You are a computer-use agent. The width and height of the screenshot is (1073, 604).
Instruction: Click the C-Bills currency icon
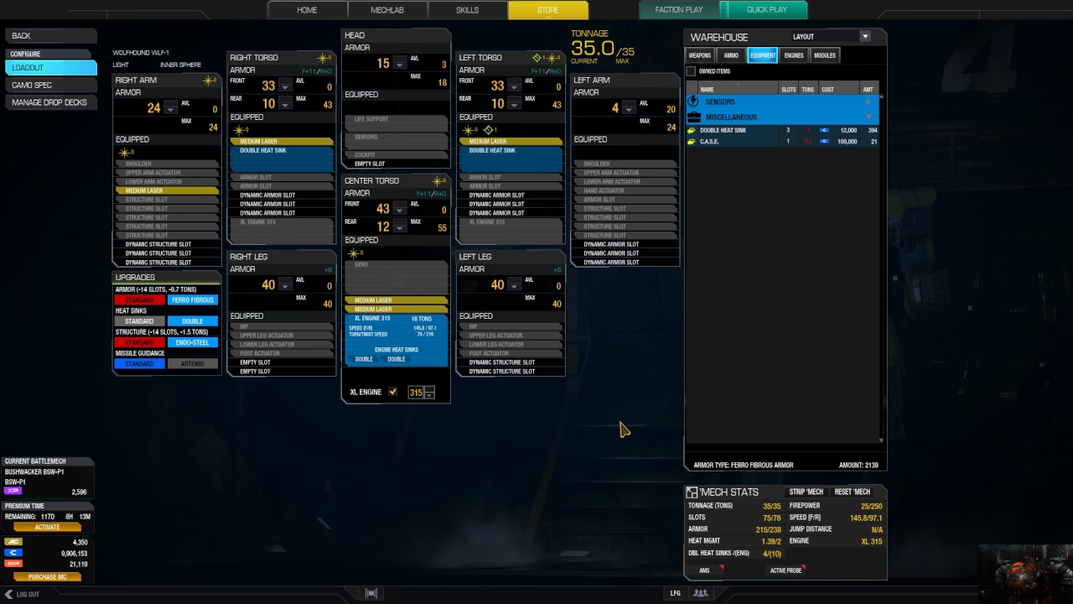13,553
